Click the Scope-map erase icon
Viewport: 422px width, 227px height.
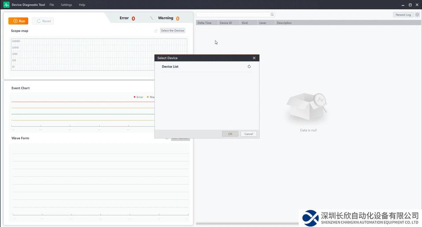[x=156, y=31]
